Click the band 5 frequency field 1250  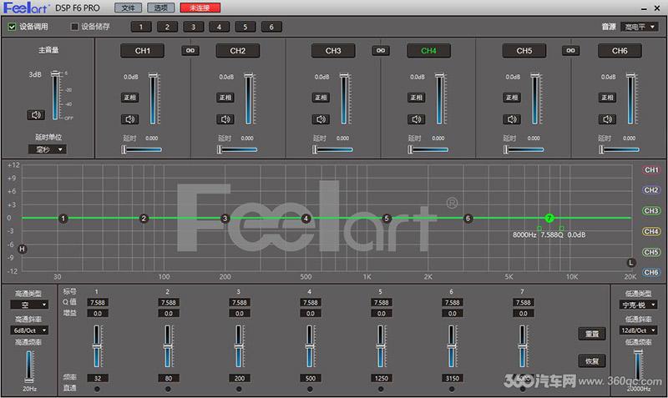pyautogui.click(x=381, y=378)
